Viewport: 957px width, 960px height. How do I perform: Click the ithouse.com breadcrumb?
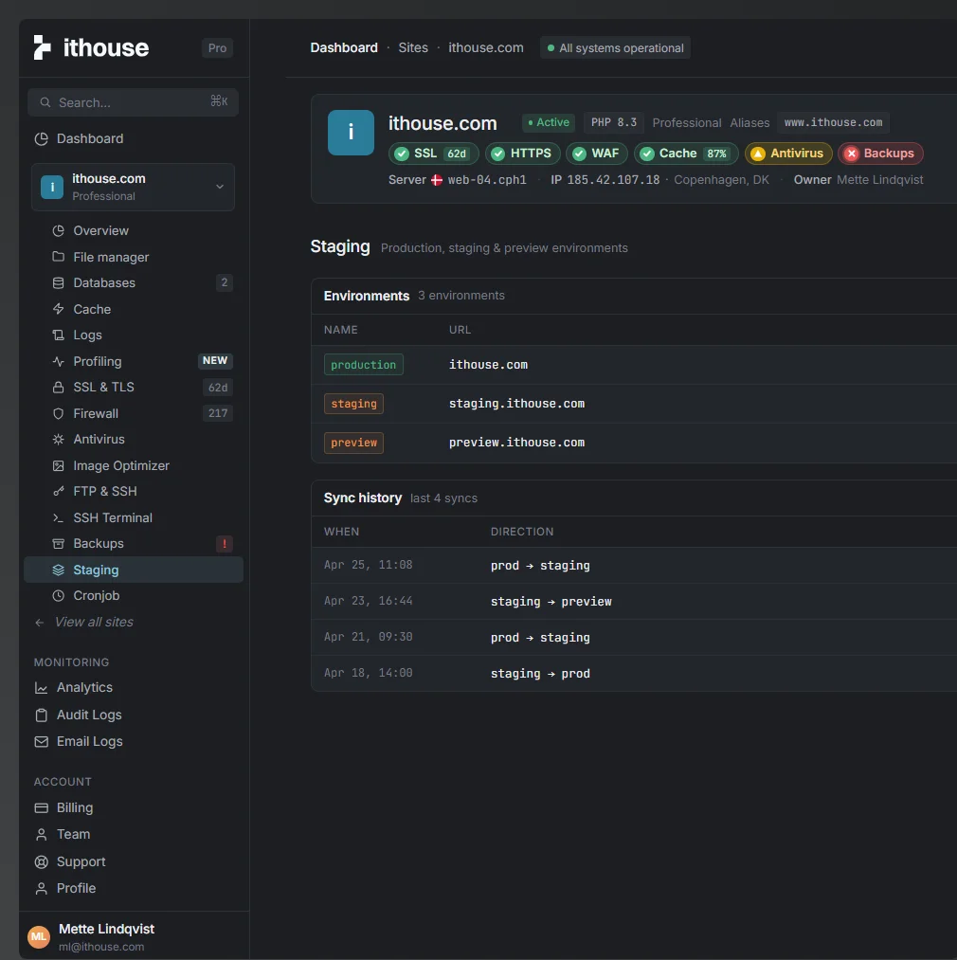click(485, 47)
